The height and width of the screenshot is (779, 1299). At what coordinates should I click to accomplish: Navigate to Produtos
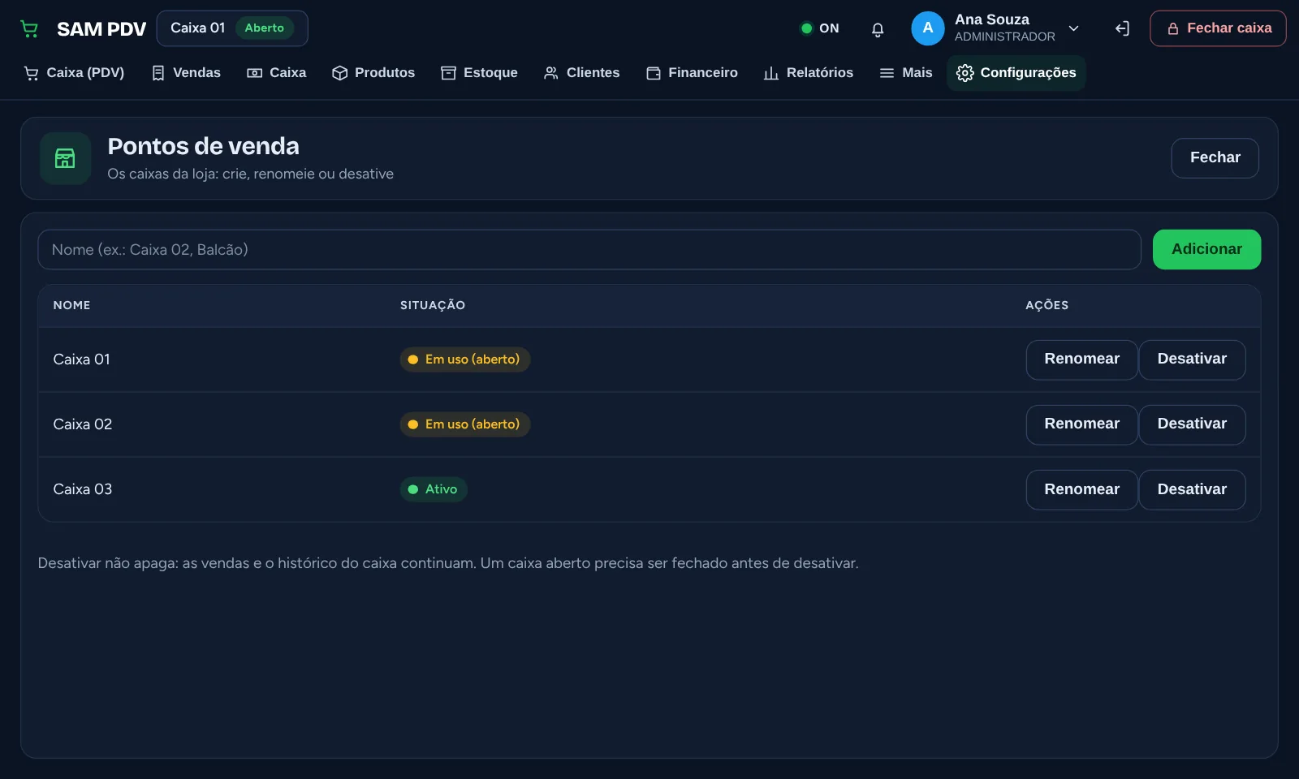[373, 73]
